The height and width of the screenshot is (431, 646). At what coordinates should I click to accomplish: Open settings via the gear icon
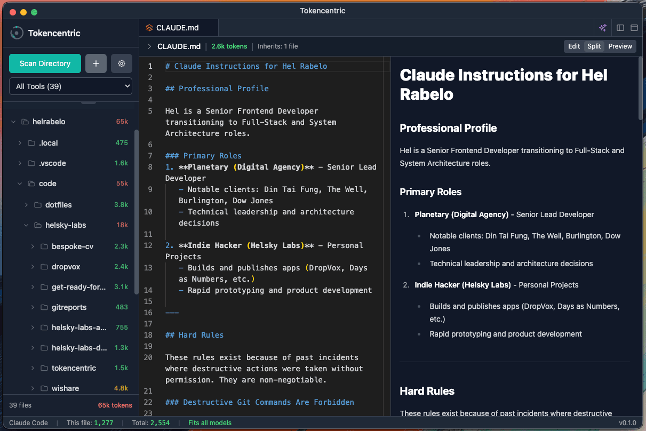pyautogui.click(x=122, y=63)
